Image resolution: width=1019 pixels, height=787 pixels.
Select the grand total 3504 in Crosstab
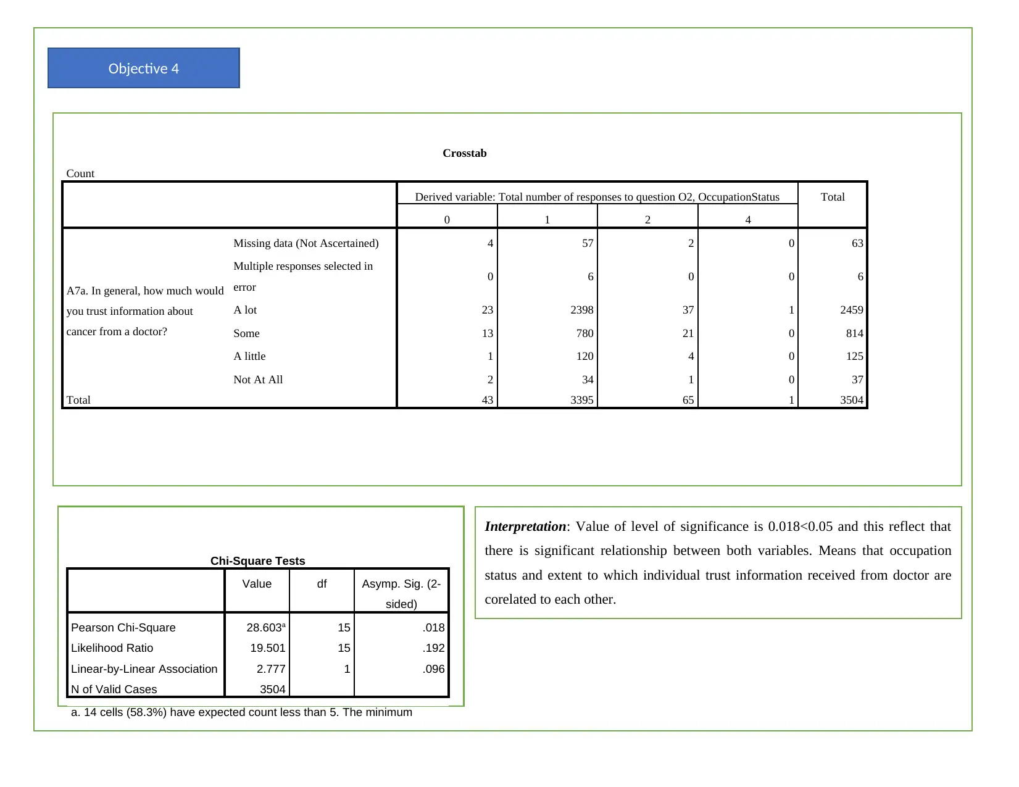click(851, 400)
